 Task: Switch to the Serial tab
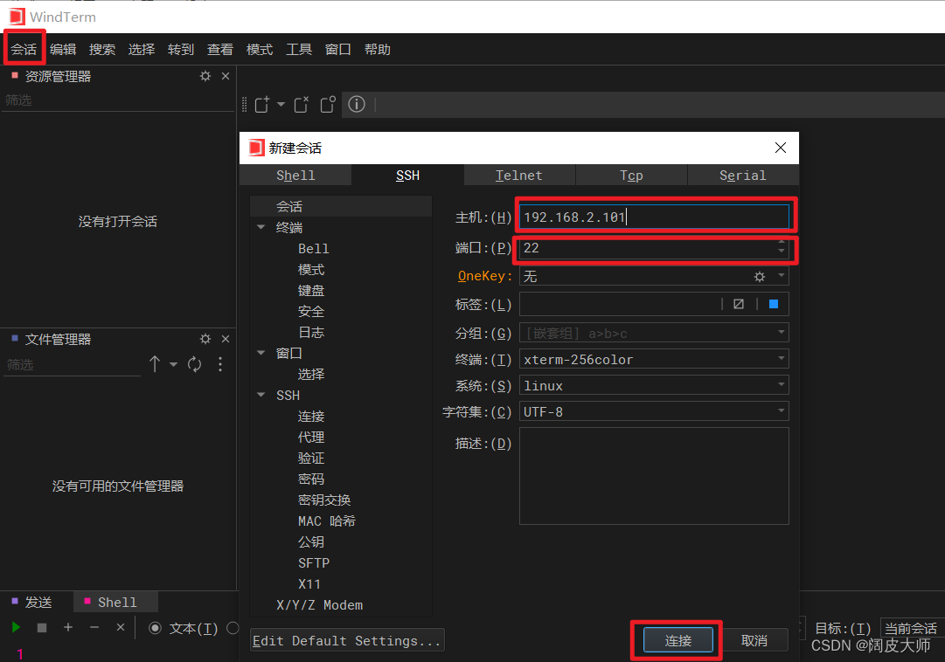tap(742, 176)
